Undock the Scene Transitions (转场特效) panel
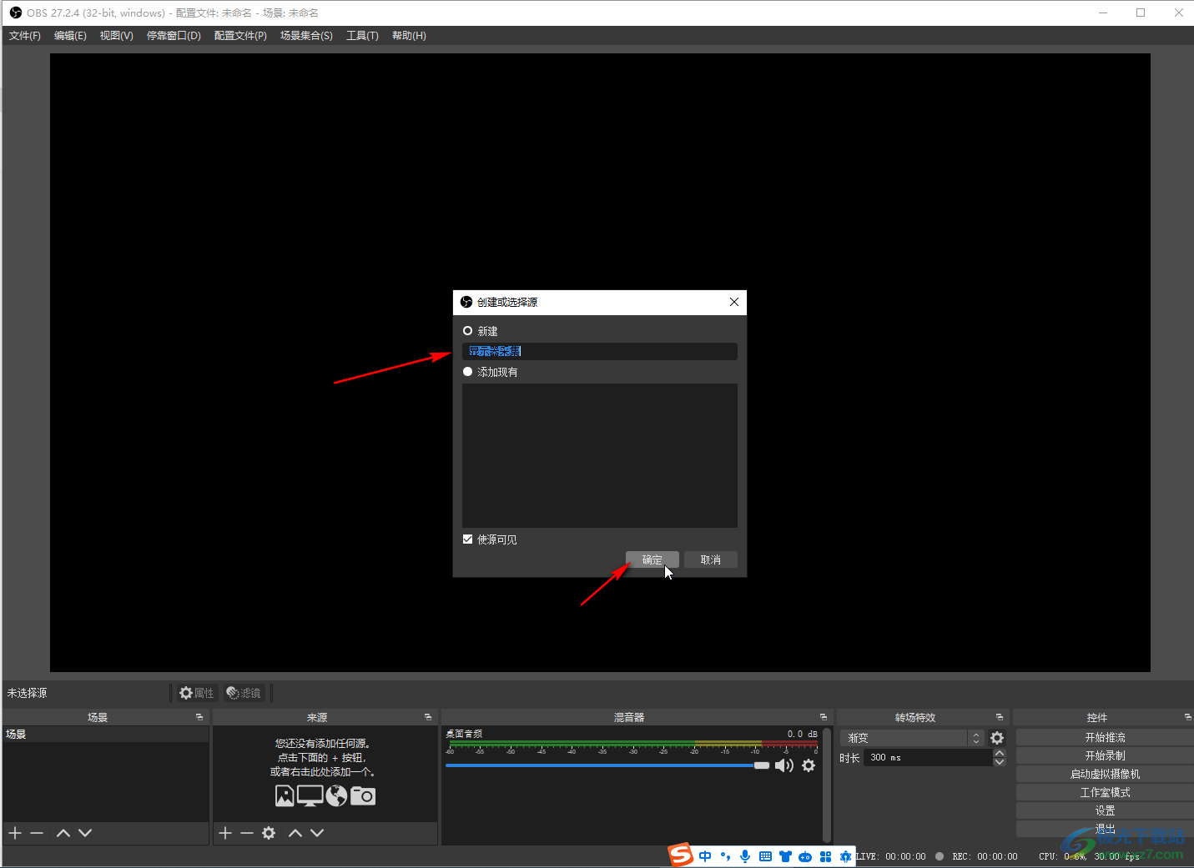 (1000, 717)
